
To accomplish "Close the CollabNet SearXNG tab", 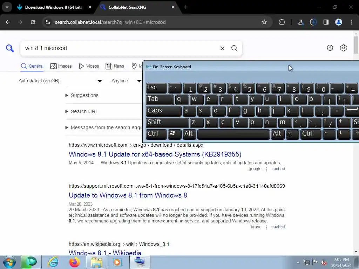I will (x=173, y=7).
